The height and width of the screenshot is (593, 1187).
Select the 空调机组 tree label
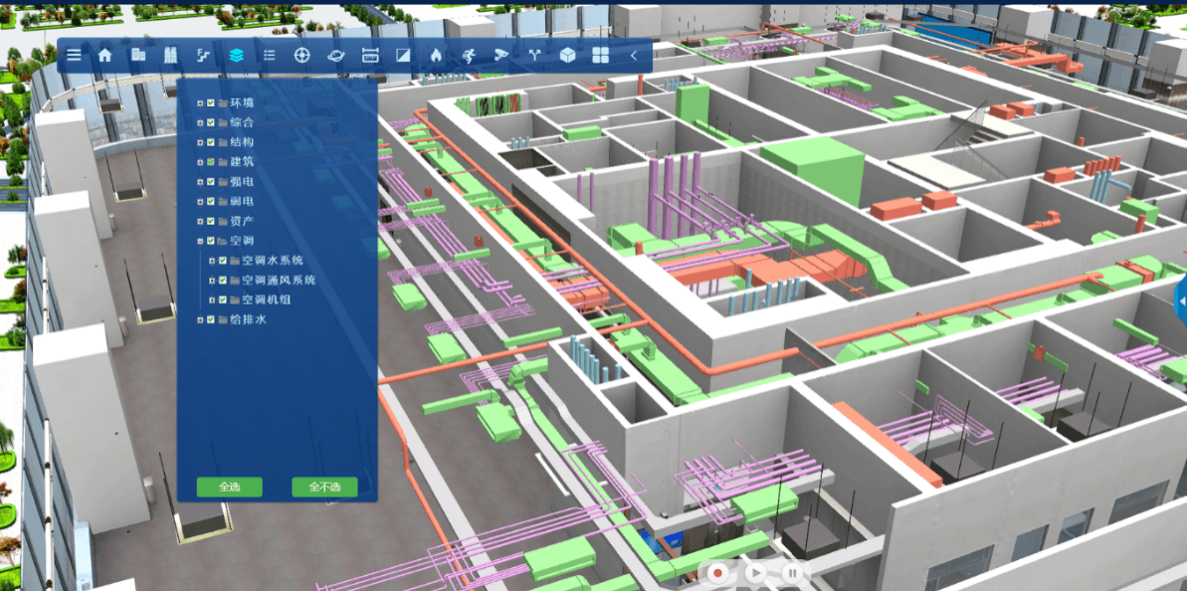[267, 299]
